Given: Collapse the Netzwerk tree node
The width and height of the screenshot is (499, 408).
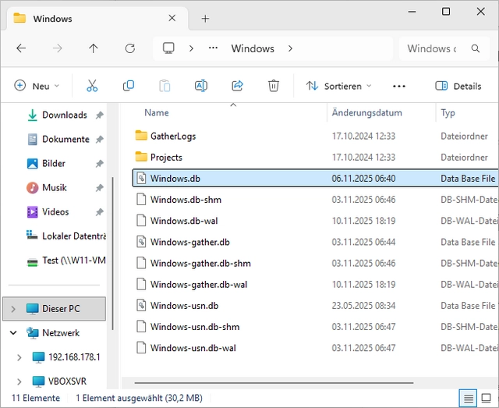Looking at the screenshot, I should pos(13,333).
